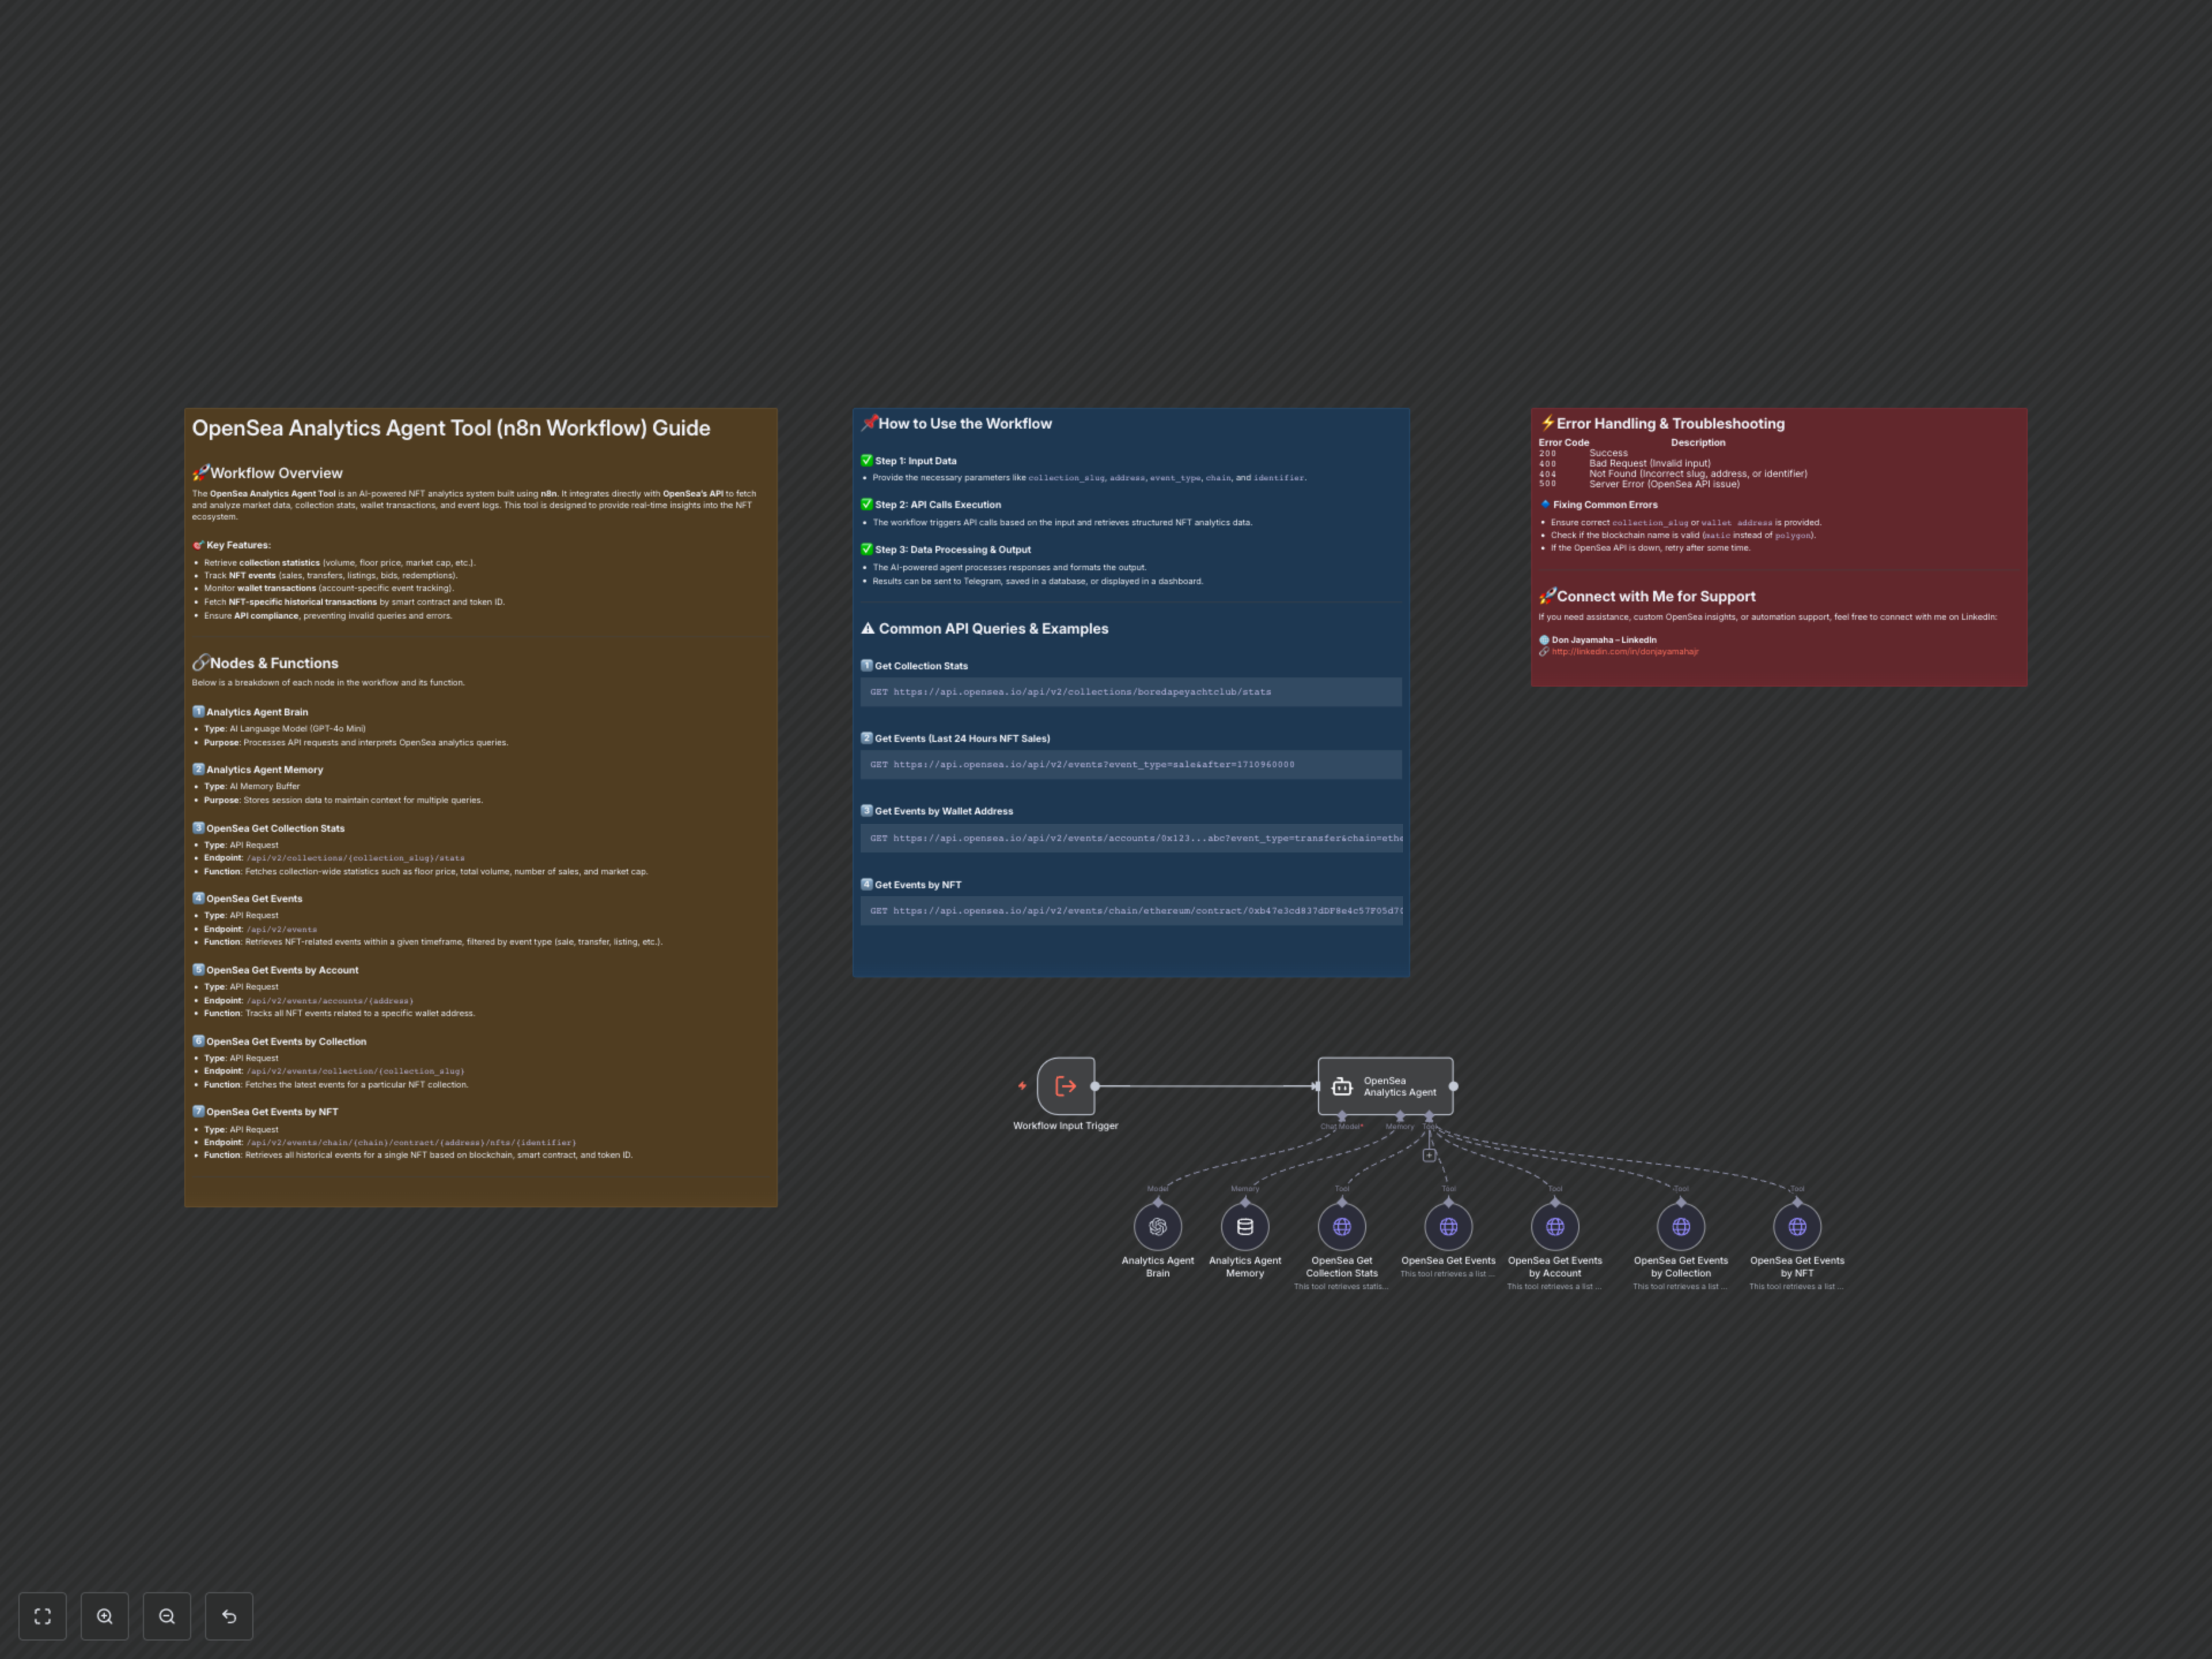The width and height of the screenshot is (2212, 1659).
Task: Click the plus to add another Tool
Action: [x=1430, y=1156]
